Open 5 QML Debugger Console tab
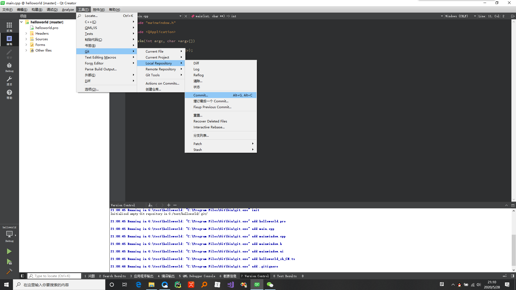The height and width of the screenshot is (290, 516). [x=197, y=276]
